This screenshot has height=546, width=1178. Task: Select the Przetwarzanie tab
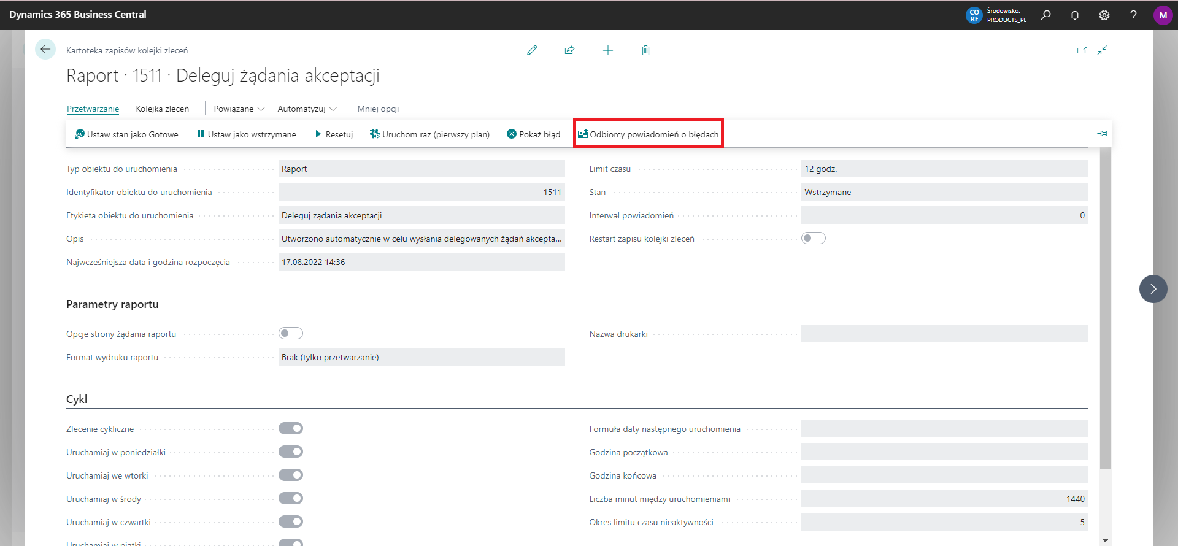(93, 109)
